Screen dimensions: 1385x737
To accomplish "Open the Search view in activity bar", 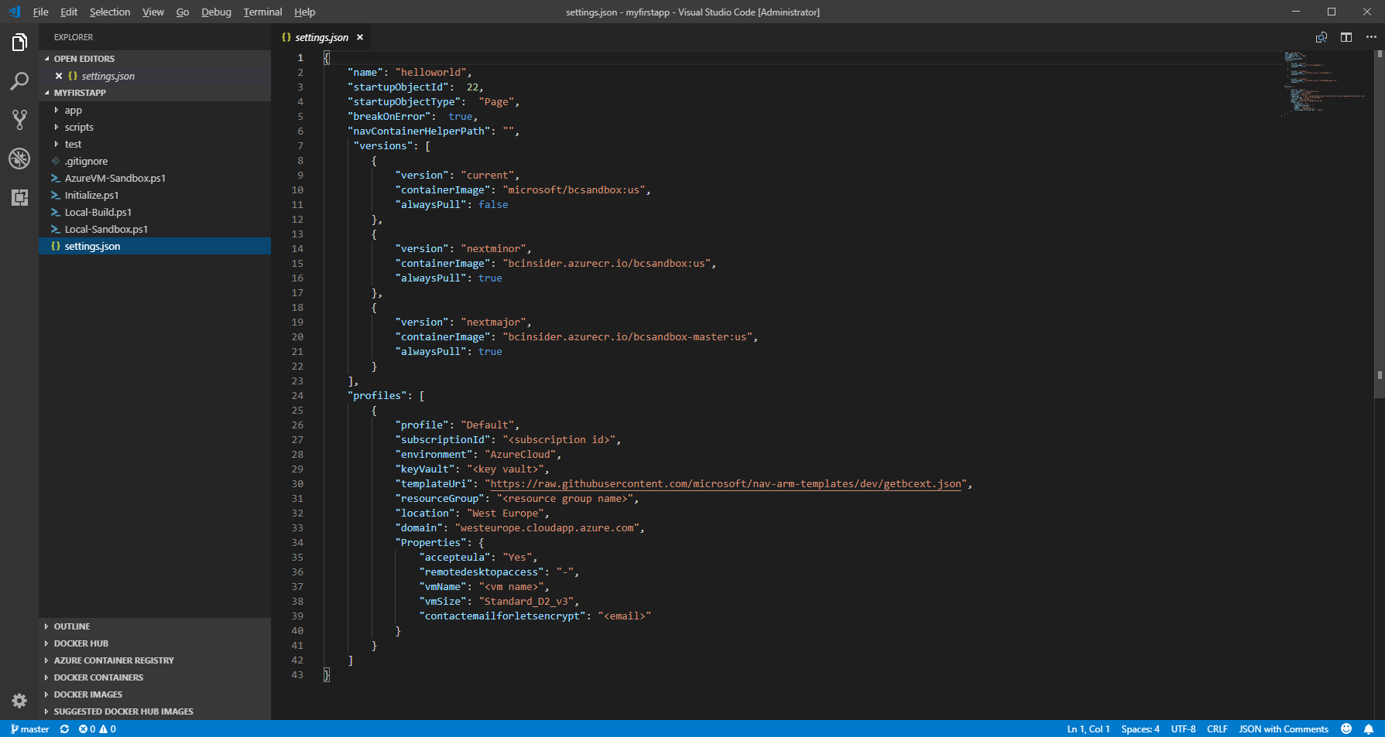I will 19,81.
